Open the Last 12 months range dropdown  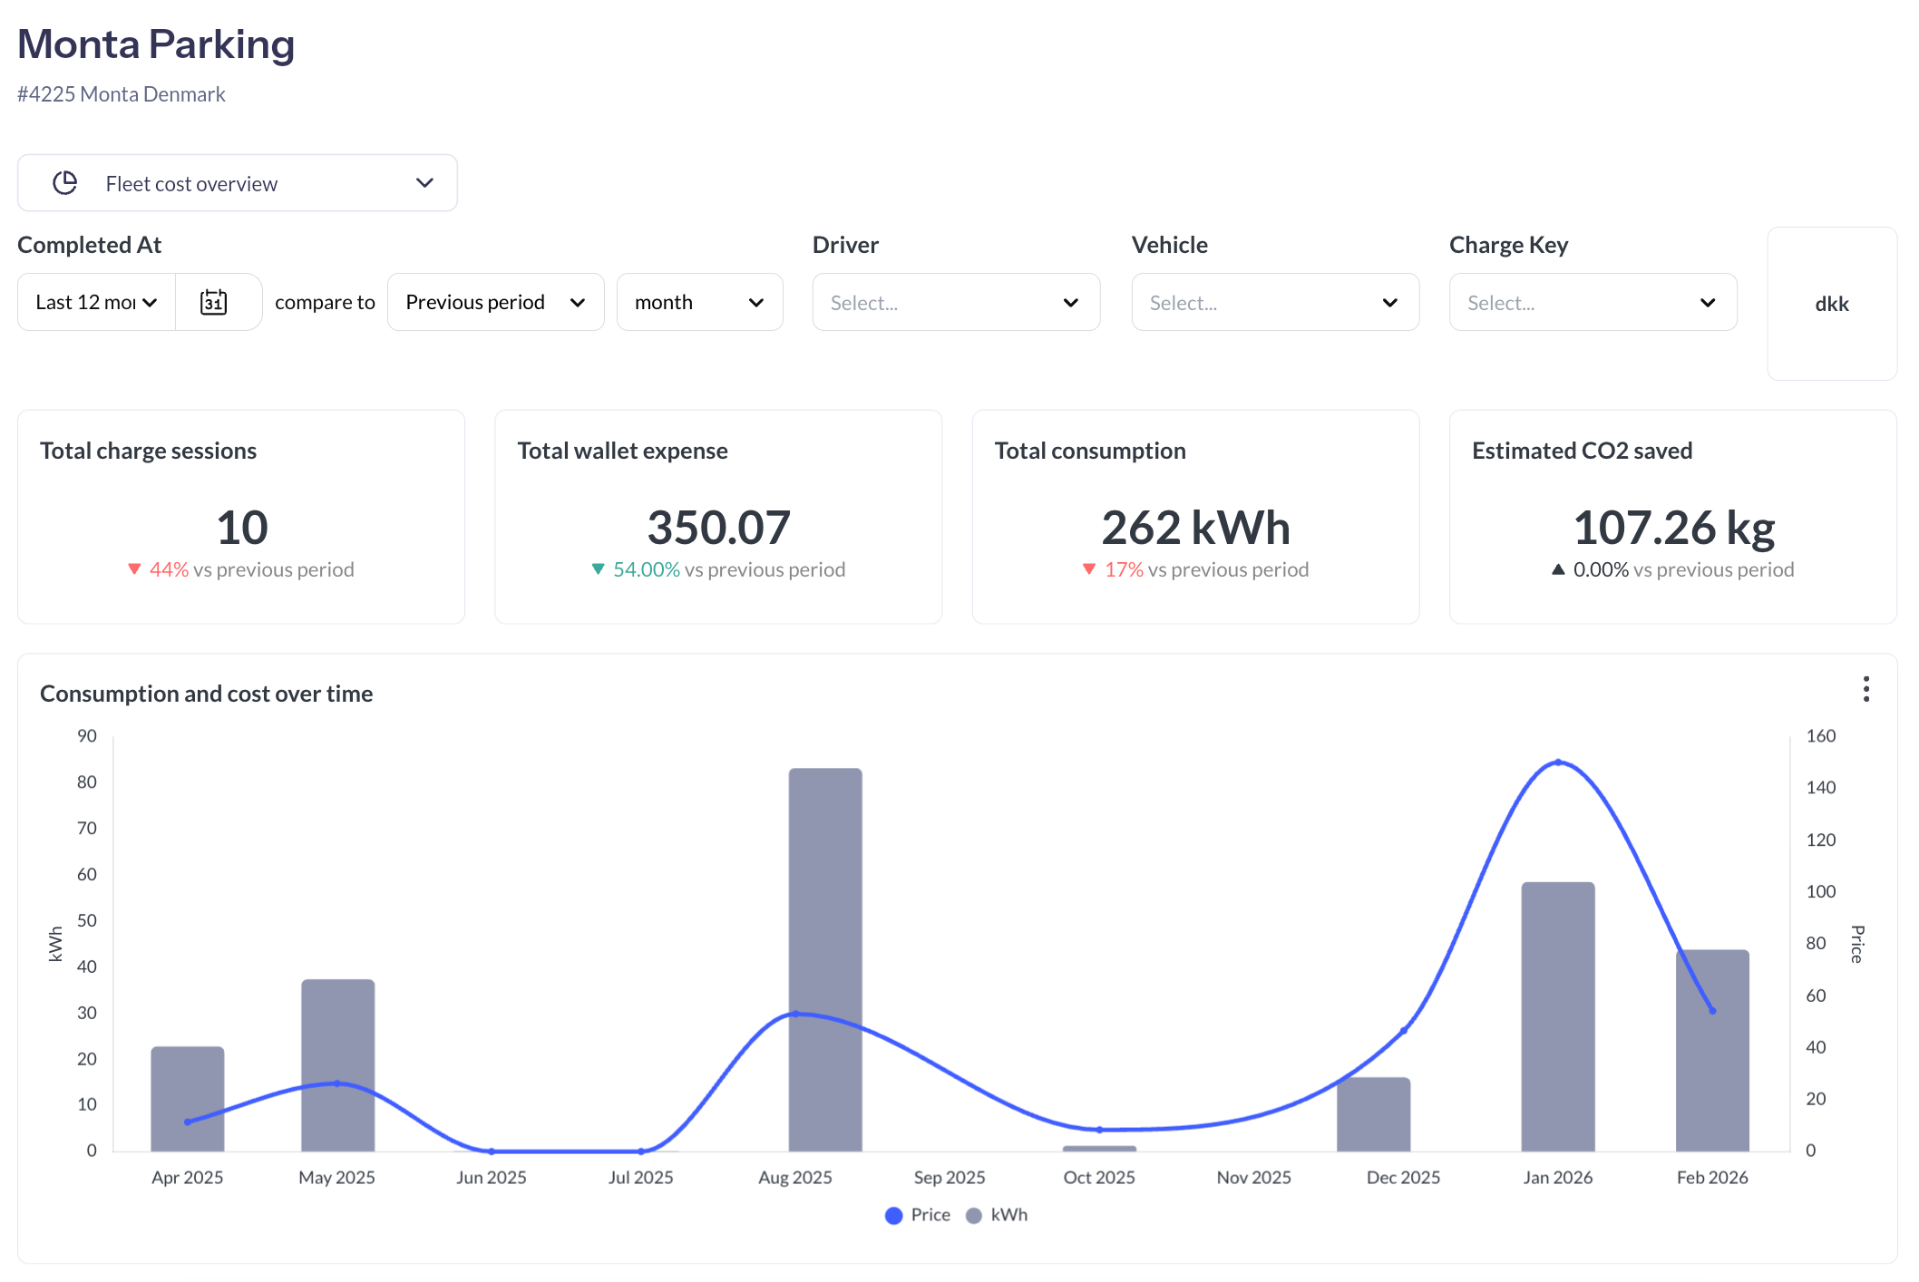tap(96, 302)
